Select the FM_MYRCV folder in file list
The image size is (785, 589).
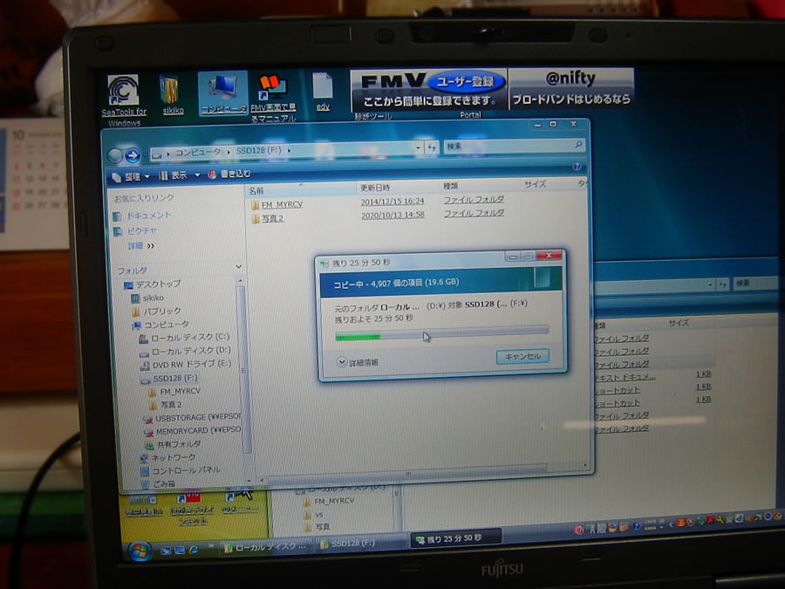pyautogui.click(x=276, y=205)
